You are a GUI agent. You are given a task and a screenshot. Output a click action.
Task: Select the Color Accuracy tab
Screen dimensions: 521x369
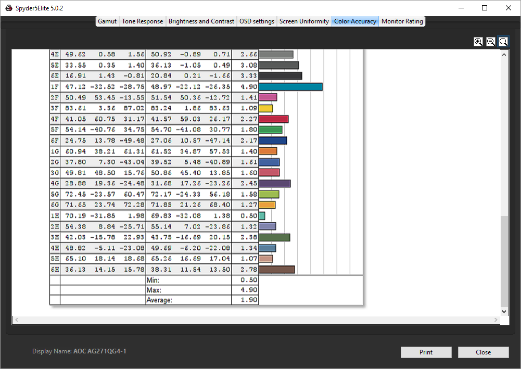coord(355,21)
